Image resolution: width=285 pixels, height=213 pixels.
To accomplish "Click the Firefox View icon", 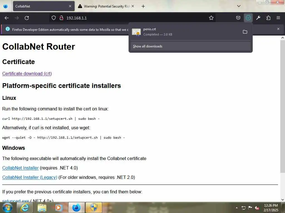I will click(6, 6).
